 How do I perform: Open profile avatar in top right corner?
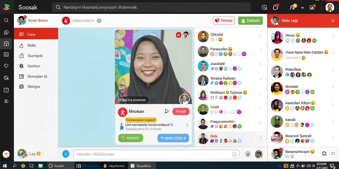(329, 7)
